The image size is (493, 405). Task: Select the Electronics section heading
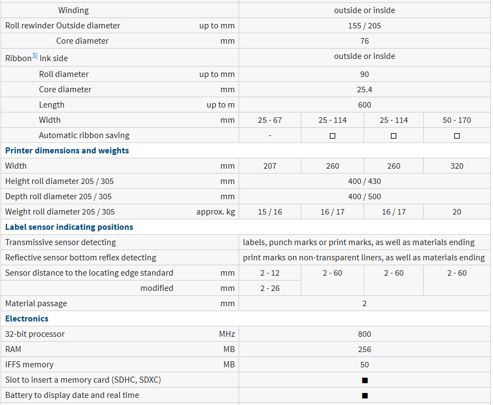pos(27,319)
